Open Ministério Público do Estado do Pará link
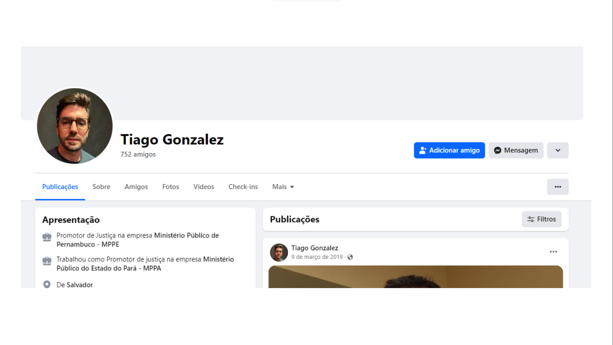This screenshot has width=613, height=345. [x=145, y=264]
